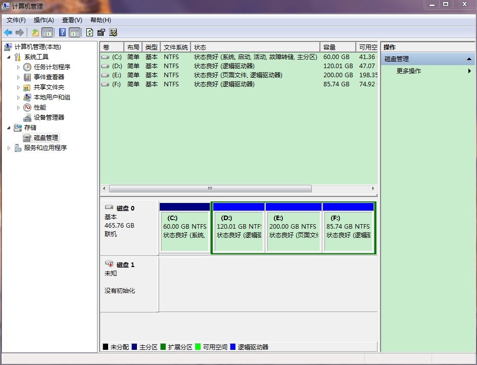The image size is (477, 365).
Task: Click the 465.76 GB label of 磁盘 0
Action: coord(119,226)
